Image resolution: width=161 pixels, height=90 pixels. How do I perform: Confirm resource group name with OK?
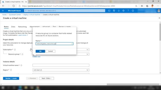click(x=40, y=51)
